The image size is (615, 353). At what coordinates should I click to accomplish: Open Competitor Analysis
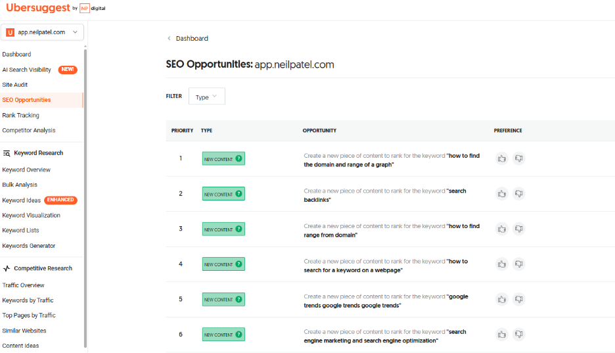coord(29,130)
